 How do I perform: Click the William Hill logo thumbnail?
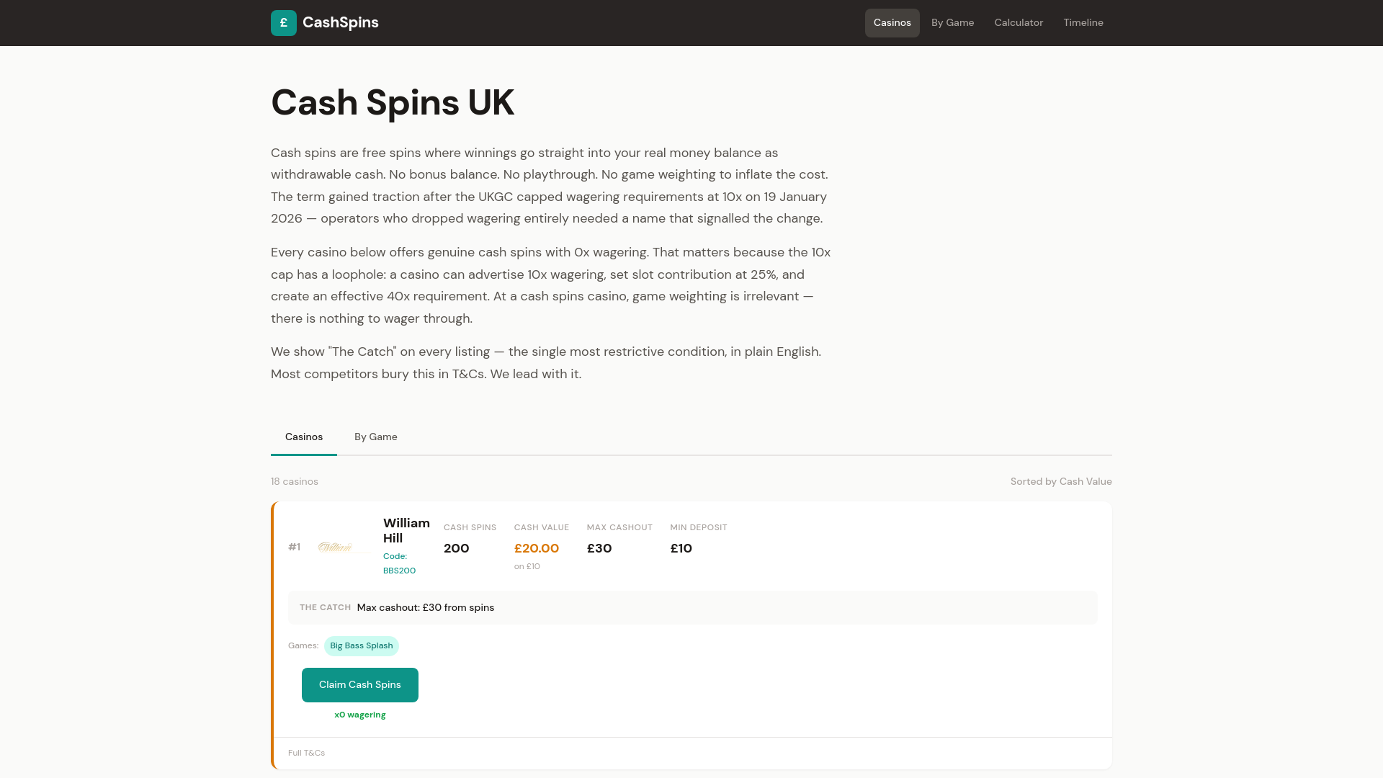click(x=344, y=547)
